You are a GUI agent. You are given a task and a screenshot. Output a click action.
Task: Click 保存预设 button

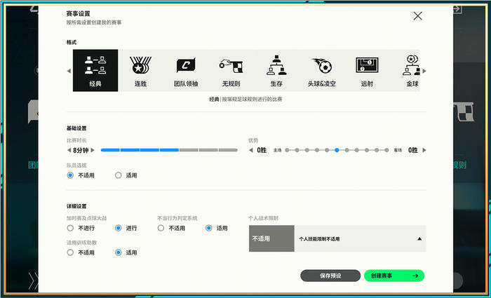coord(330,276)
